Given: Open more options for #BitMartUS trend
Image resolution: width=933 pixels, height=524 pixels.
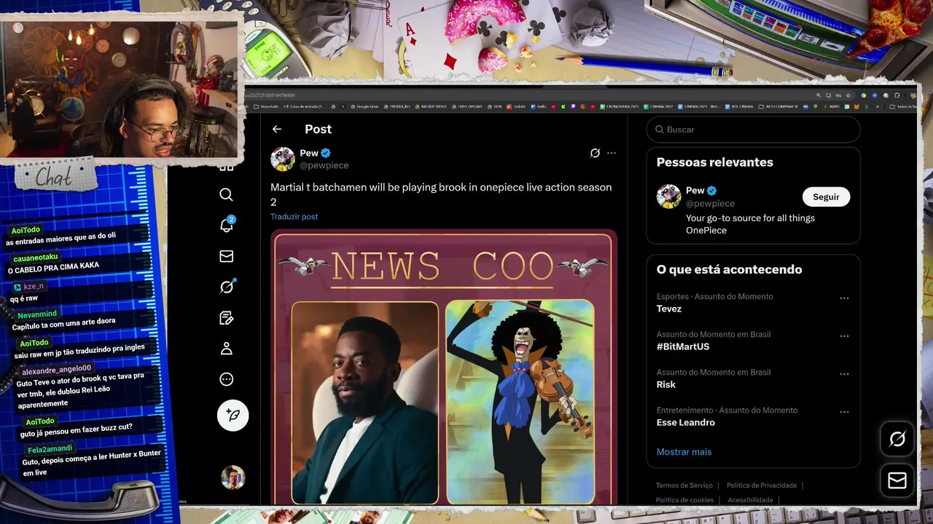Looking at the screenshot, I should (x=844, y=336).
